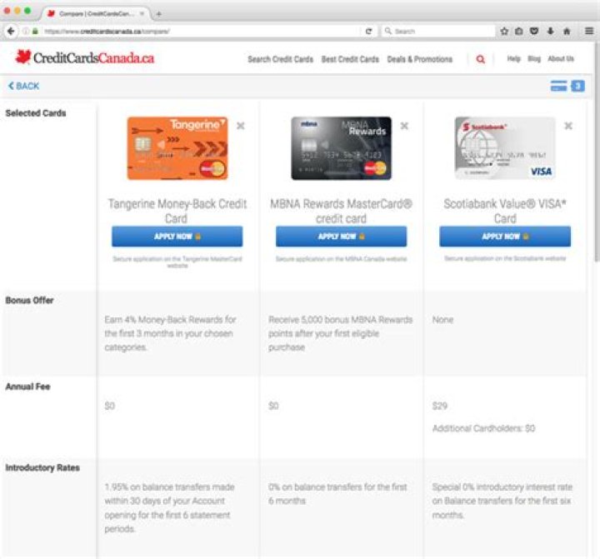Click Tangerine Money-Back Credit Card title
Image resolution: width=600 pixels, height=559 pixels.
(x=177, y=211)
